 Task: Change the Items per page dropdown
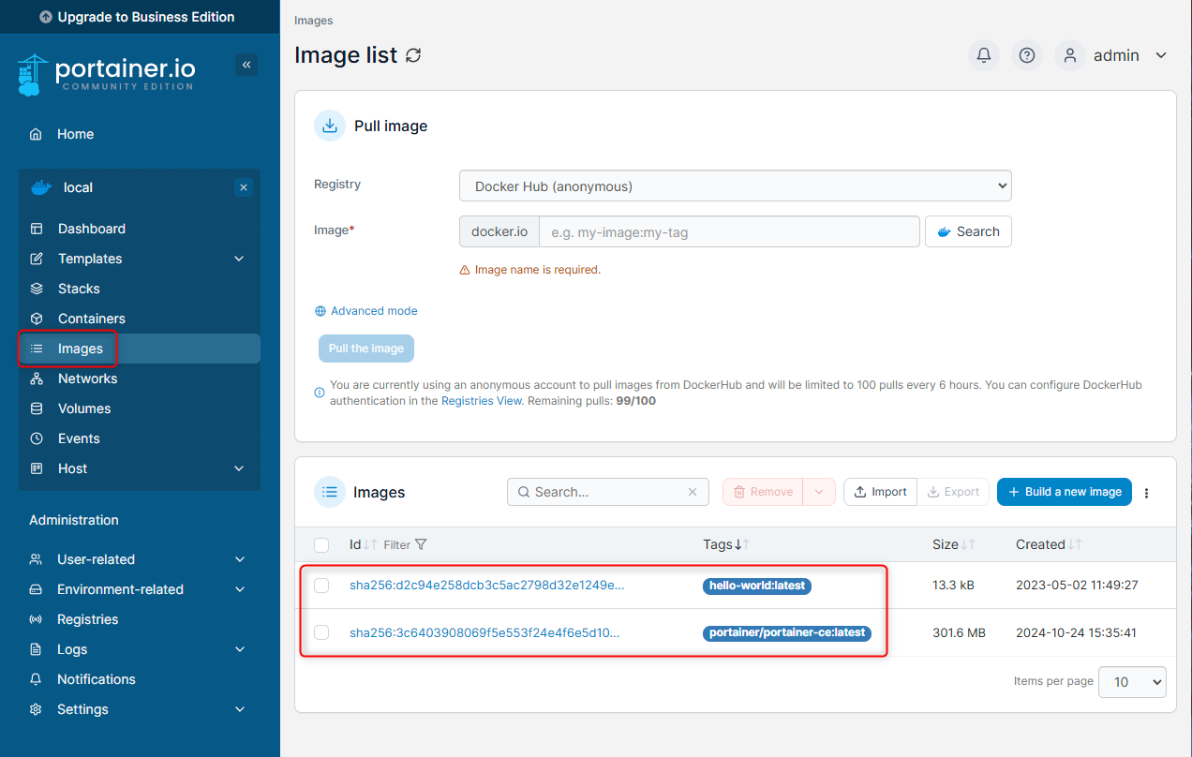1132,681
